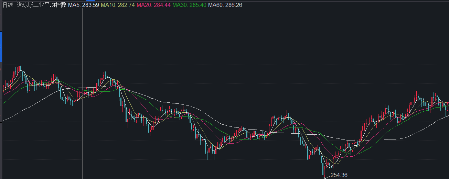449x179 pixels.
Task: Click the MA20: 284.44 indicator label
Action: pyautogui.click(x=153, y=5)
